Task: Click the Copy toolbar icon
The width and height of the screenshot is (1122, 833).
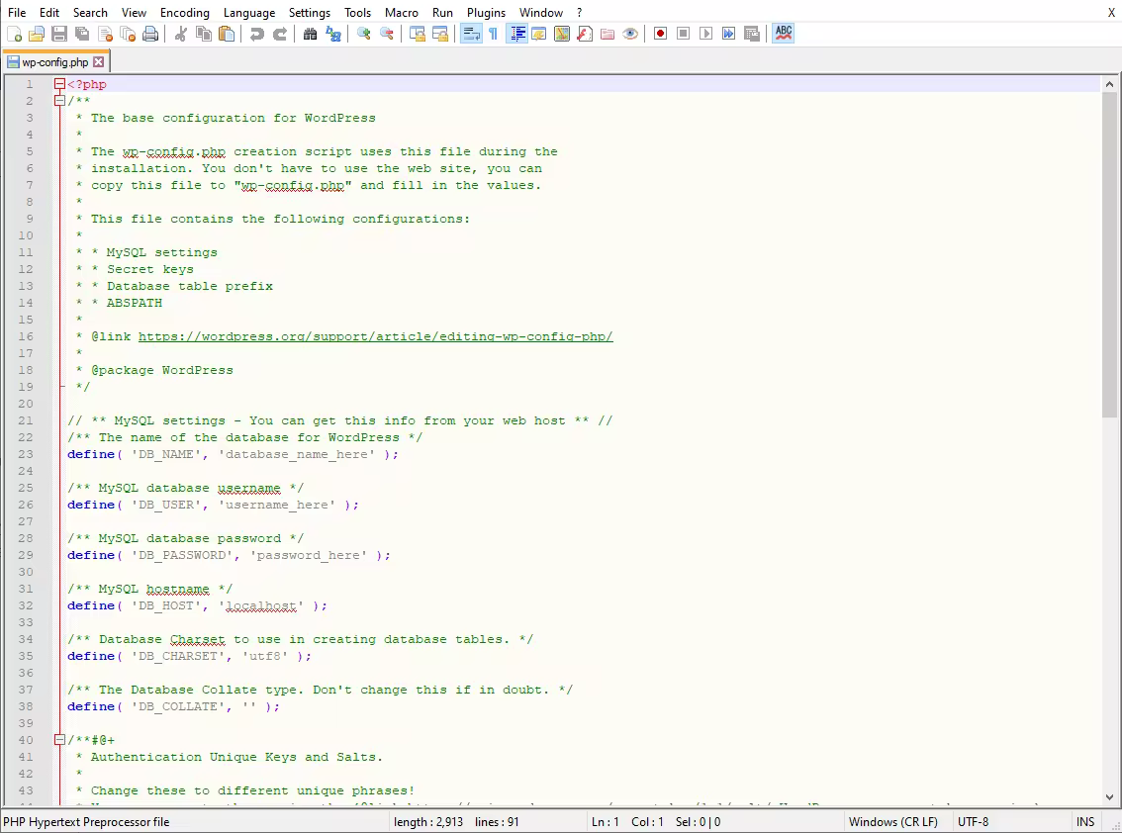Action: coord(204,34)
